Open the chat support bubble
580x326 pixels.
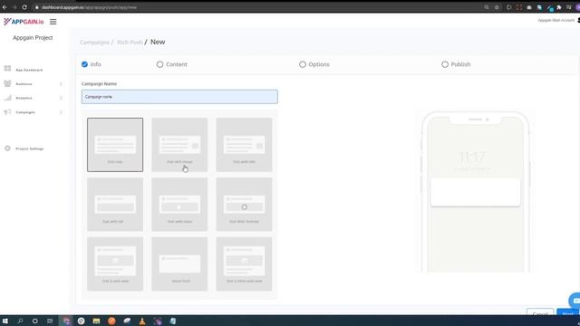(x=575, y=301)
